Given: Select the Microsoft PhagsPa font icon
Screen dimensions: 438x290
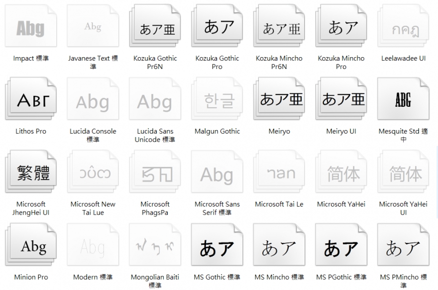Looking at the screenshot, I should point(155,174).
